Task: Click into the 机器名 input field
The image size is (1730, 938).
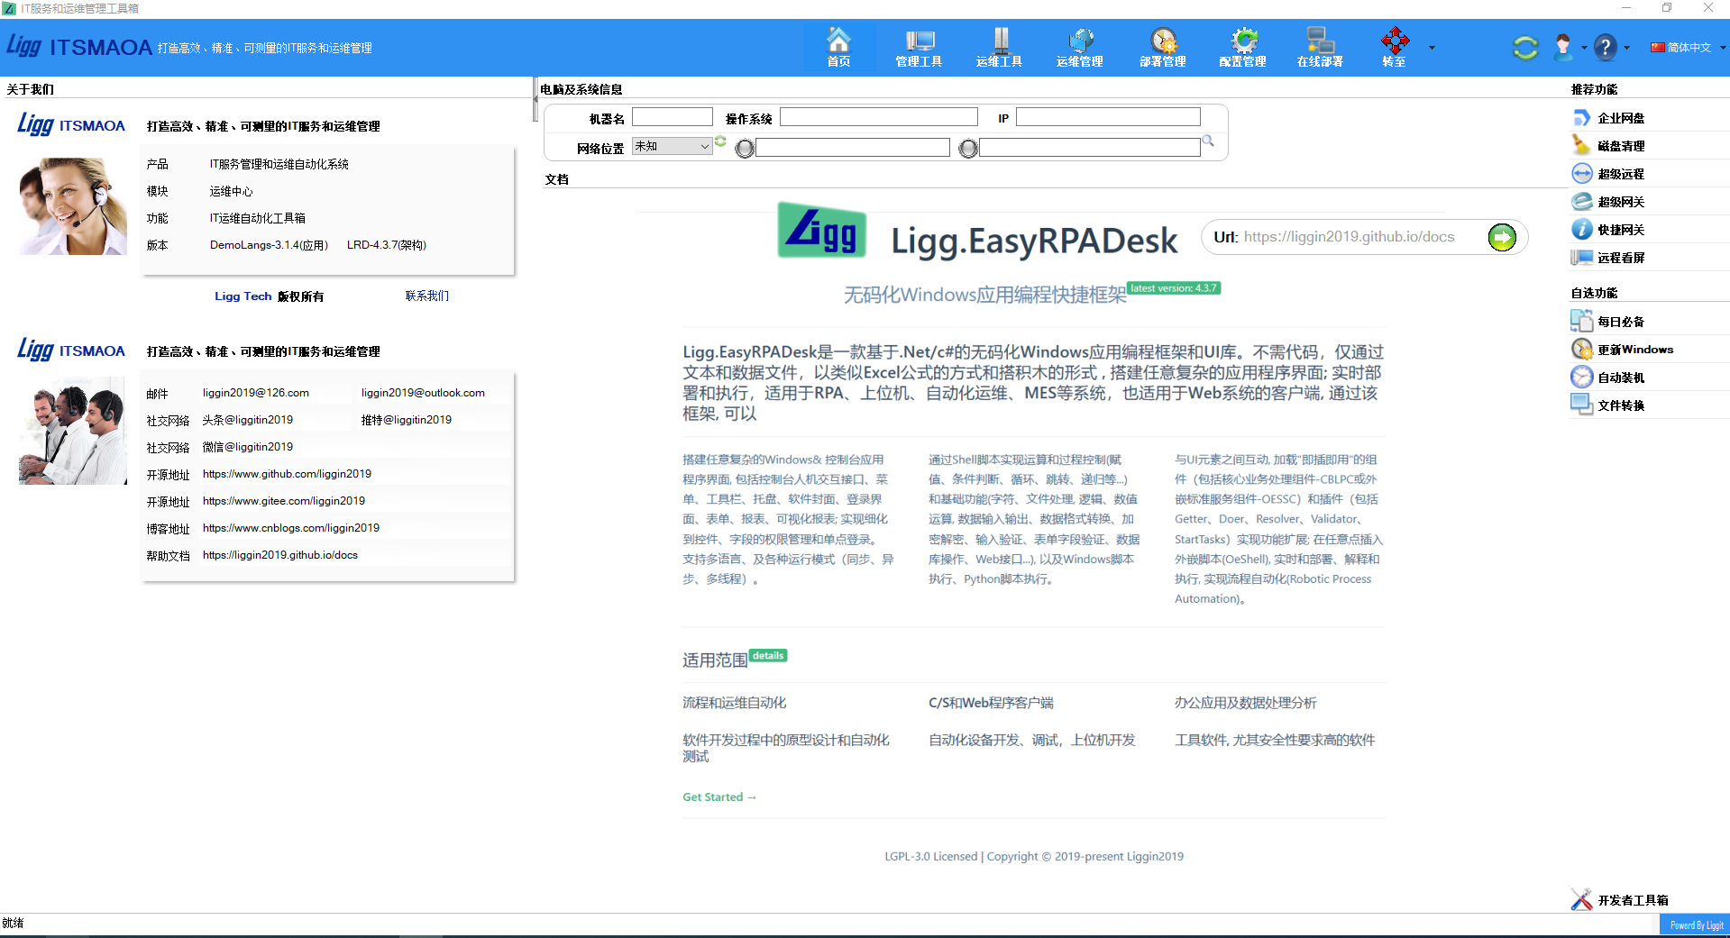Action: pyautogui.click(x=673, y=117)
